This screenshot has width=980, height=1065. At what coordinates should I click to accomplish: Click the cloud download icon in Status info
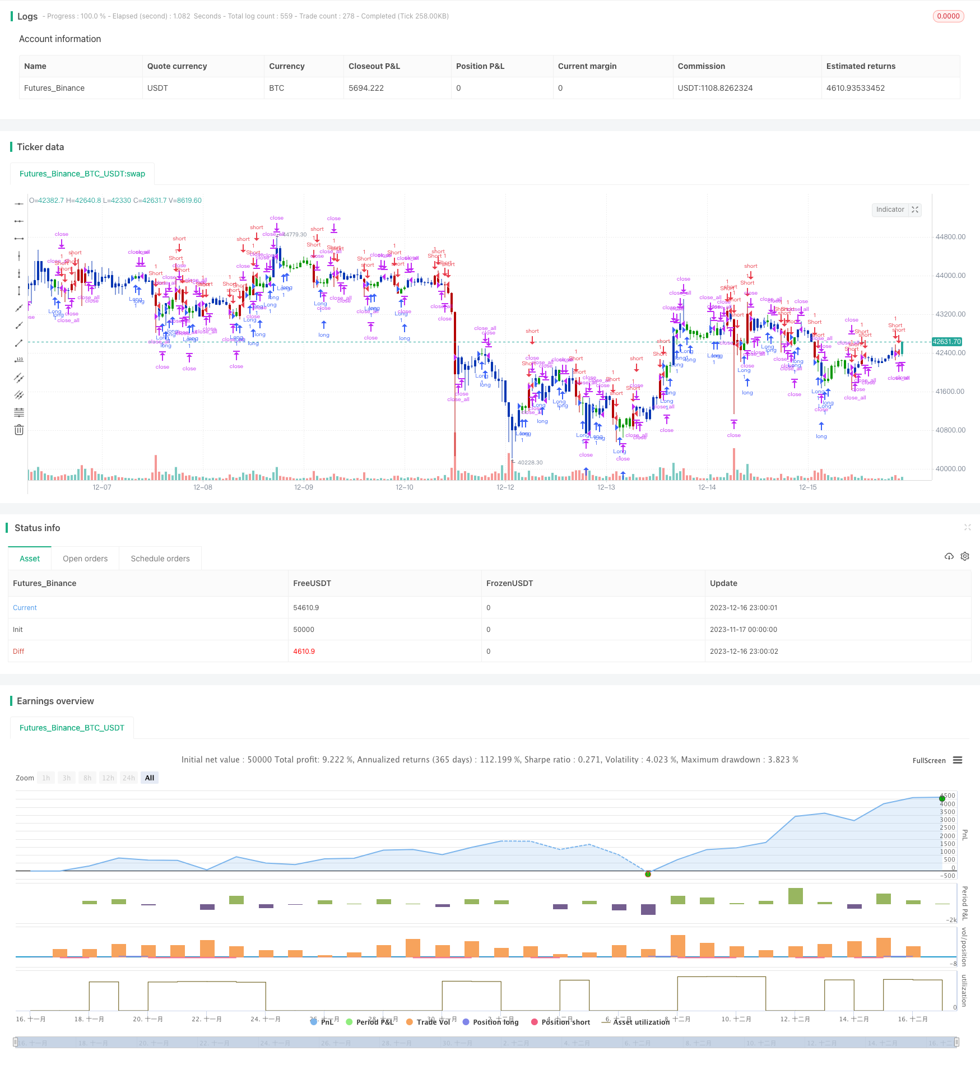949,556
